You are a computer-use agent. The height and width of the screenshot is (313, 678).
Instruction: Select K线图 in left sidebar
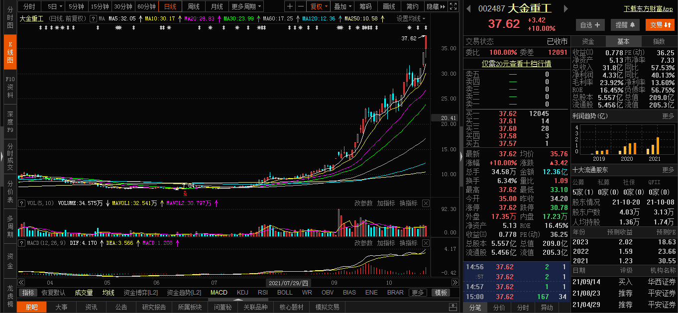(x=10, y=52)
